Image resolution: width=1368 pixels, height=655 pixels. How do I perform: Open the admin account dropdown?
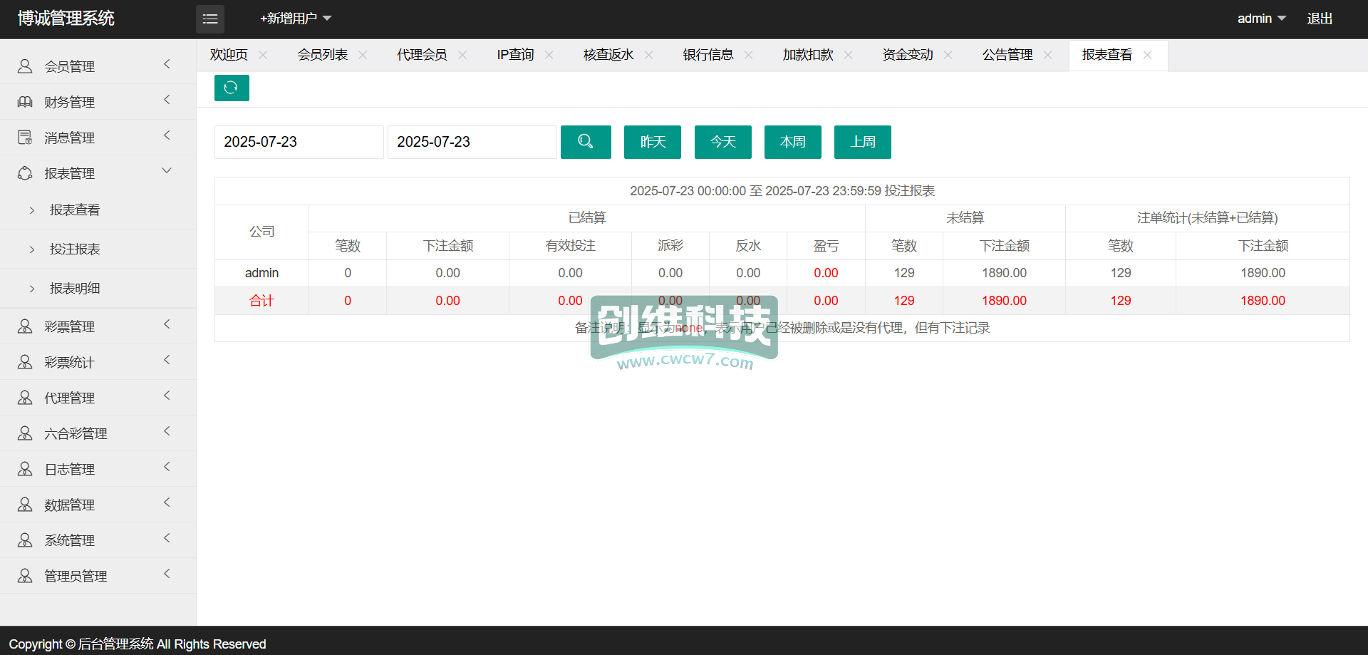coord(1261,19)
